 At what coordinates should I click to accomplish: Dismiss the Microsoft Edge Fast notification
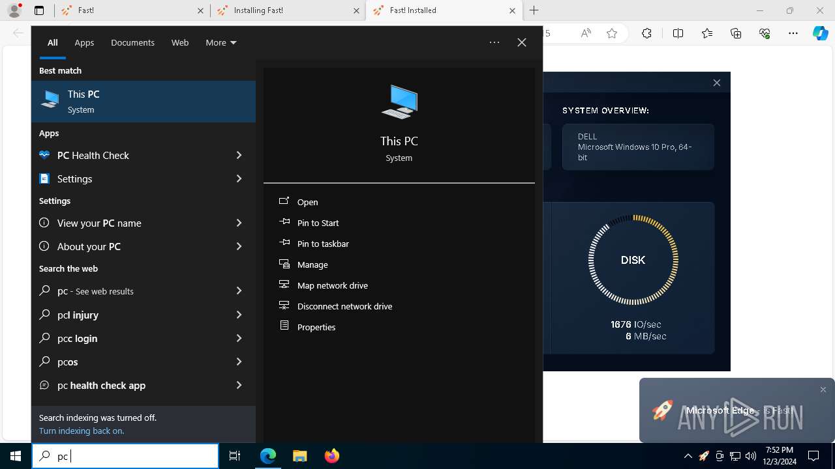(x=823, y=390)
